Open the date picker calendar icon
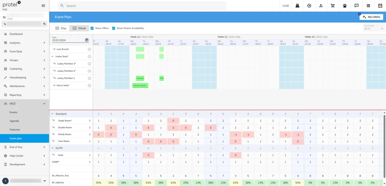This screenshot has width=386, height=186. click(86, 40)
